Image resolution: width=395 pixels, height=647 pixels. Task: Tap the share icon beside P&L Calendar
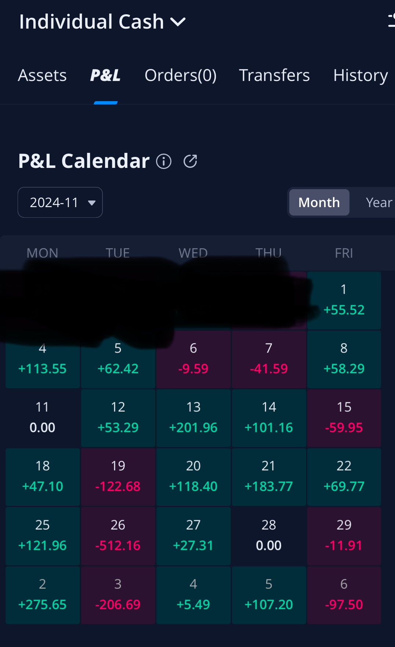(x=190, y=161)
